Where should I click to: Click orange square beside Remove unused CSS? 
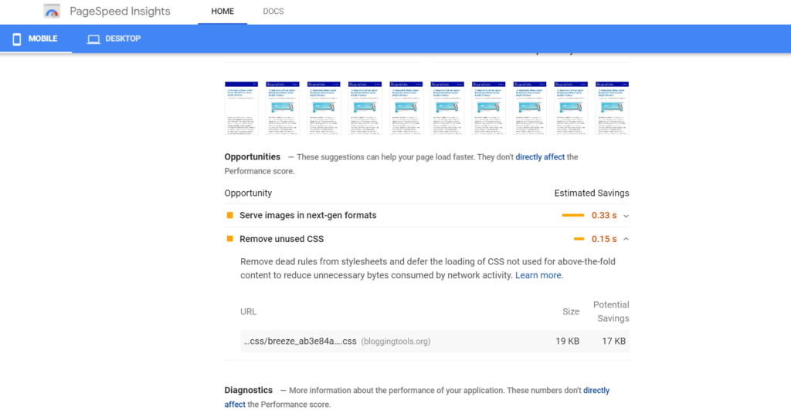click(229, 239)
